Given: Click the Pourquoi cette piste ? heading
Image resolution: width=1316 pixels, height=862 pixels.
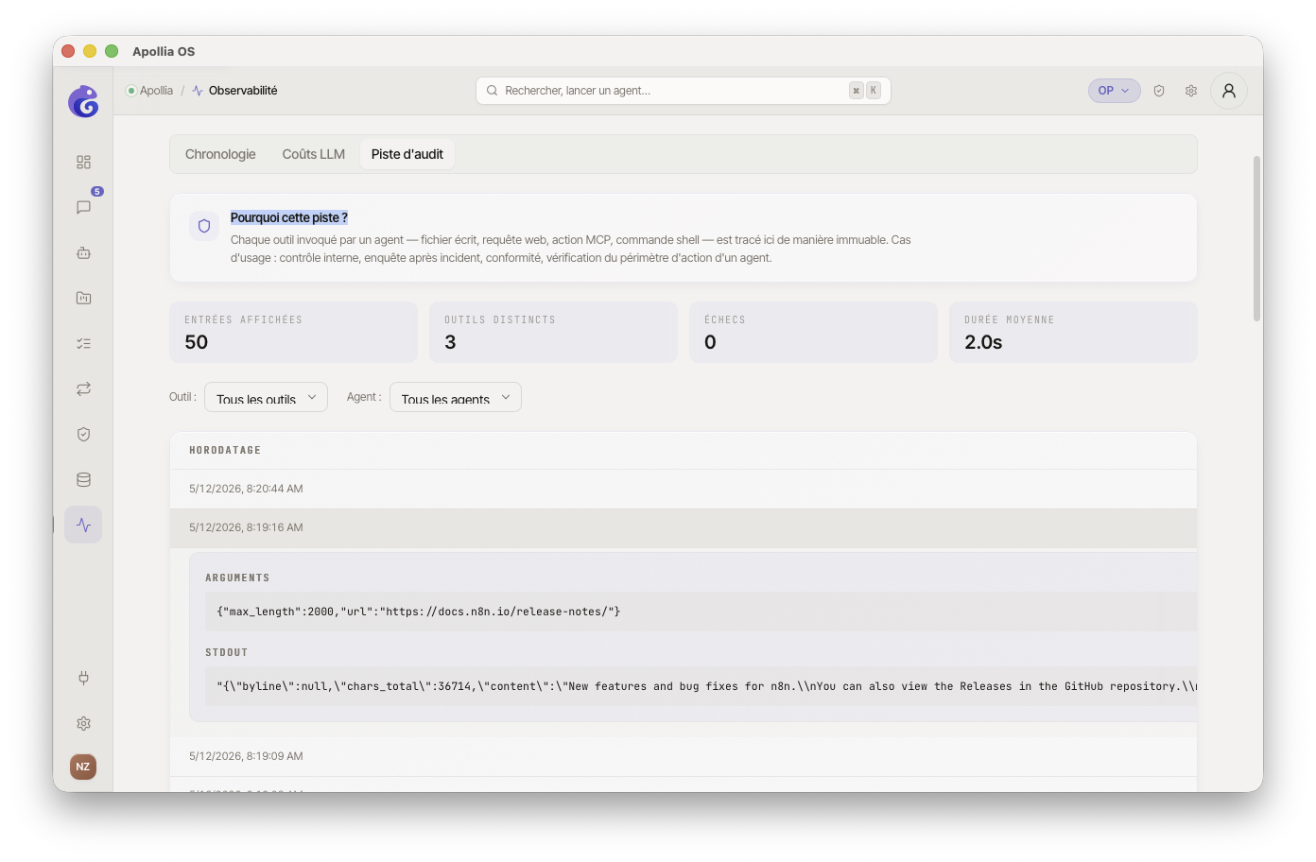Looking at the screenshot, I should tap(289, 217).
